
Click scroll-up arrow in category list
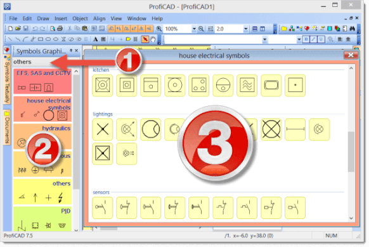(x=76, y=71)
